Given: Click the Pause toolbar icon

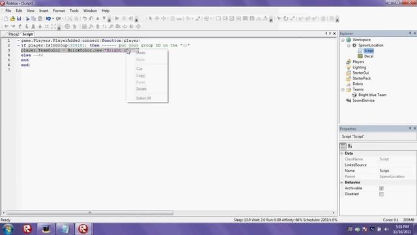Looking at the screenshot, I should (124, 19).
